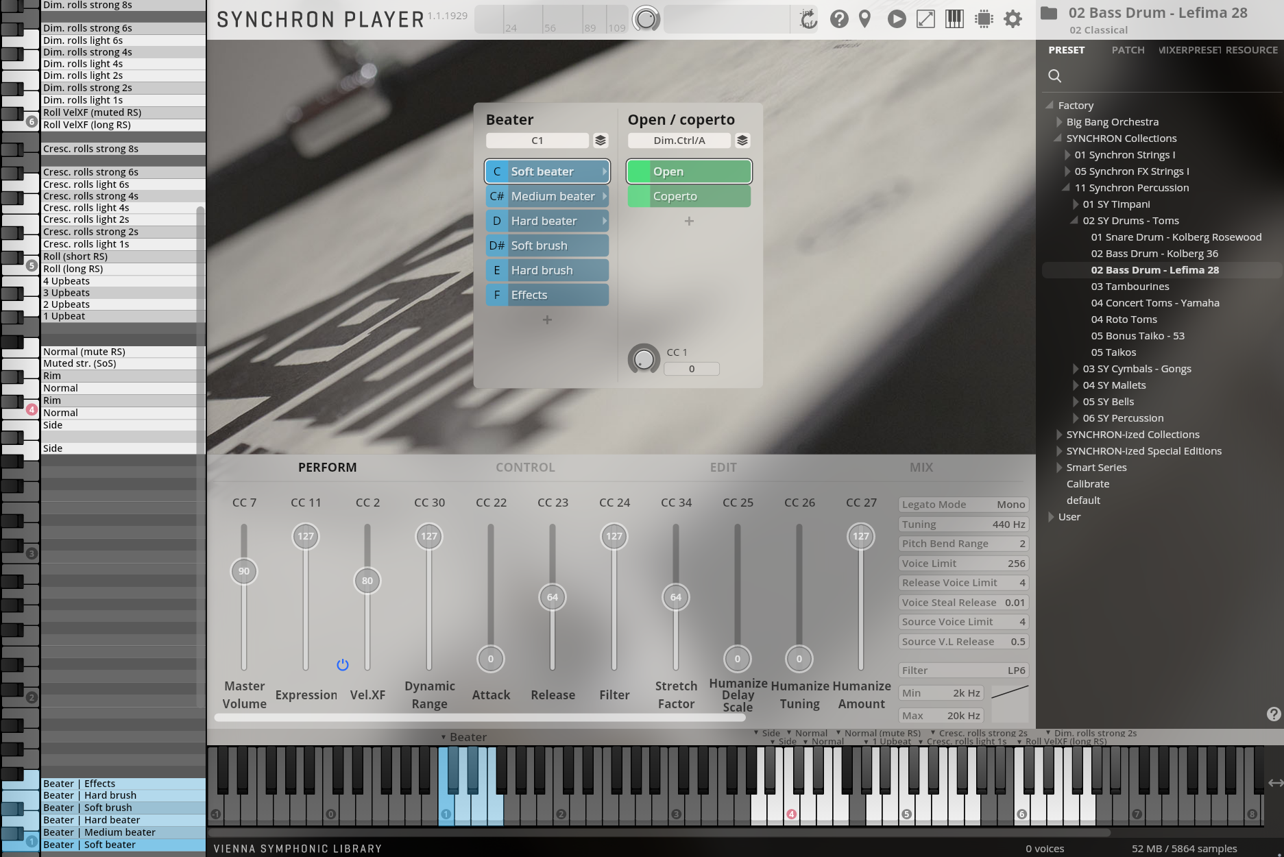
Task: Select the Calibrate entry
Action: [1088, 483]
